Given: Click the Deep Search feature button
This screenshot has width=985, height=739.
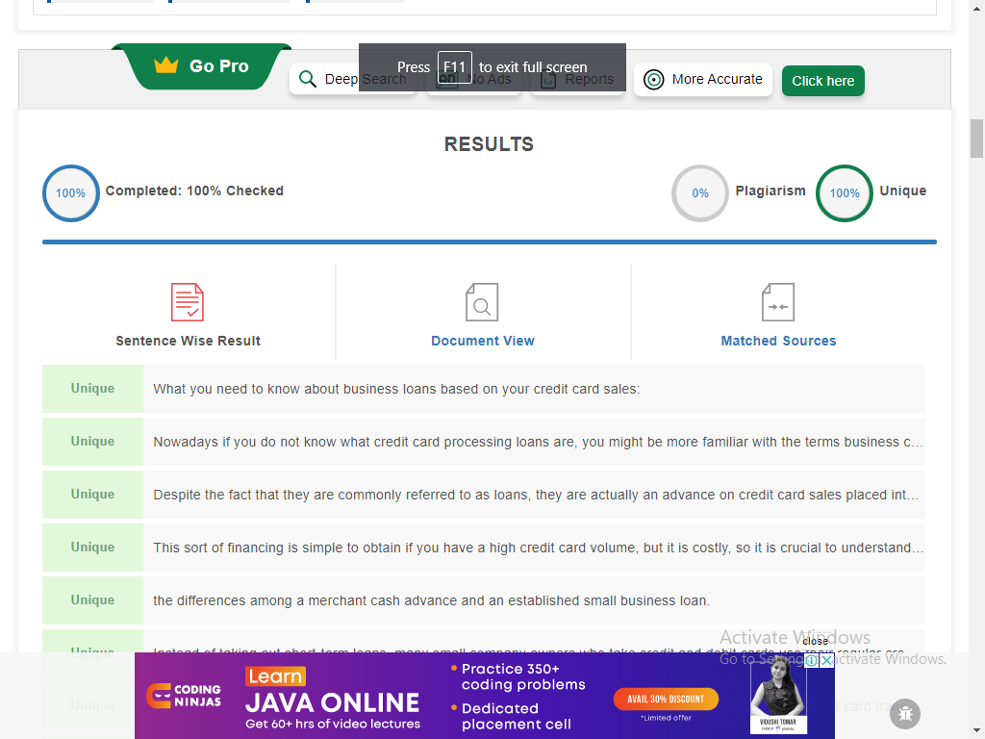Looking at the screenshot, I should tap(352, 80).
